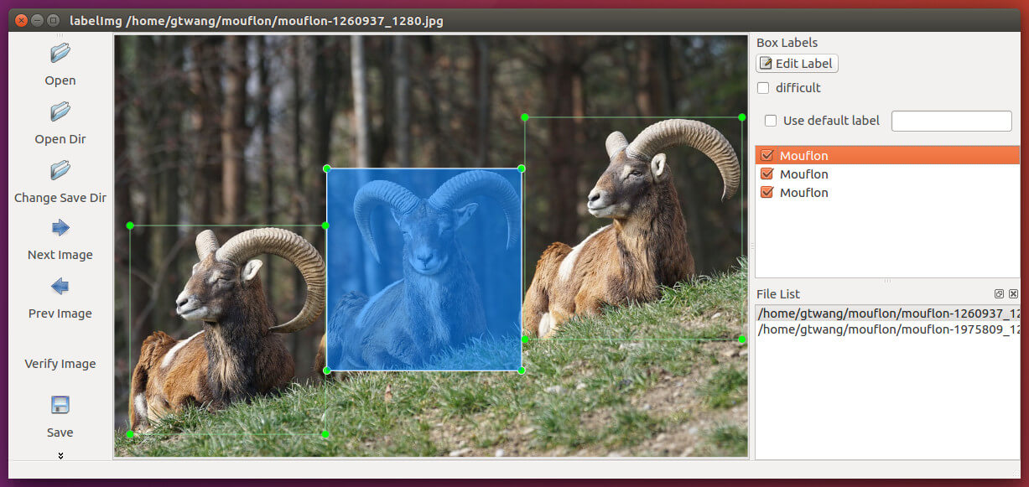Close the File List panel
Viewport: 1029px width, 487px height.
click(x=1013, y=294)
